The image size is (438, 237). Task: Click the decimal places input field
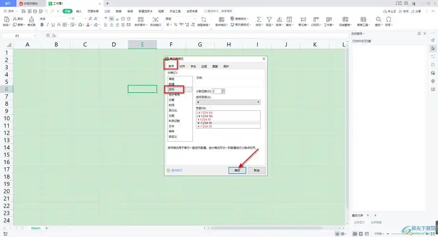point(216,91)
